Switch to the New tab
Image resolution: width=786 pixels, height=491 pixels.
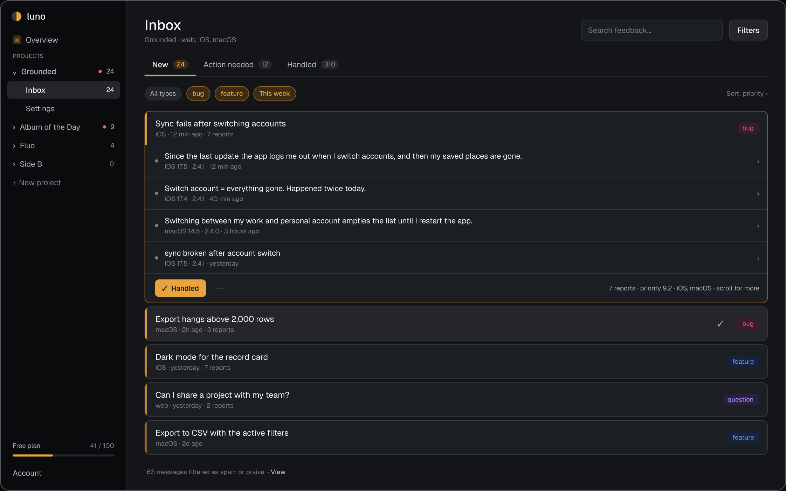click(170, 65)
